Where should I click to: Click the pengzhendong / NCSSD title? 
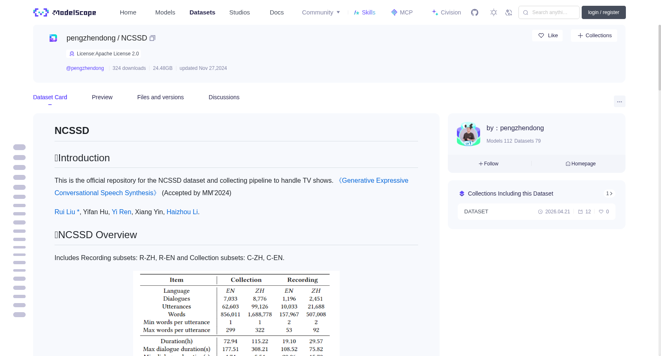[107, 38]
